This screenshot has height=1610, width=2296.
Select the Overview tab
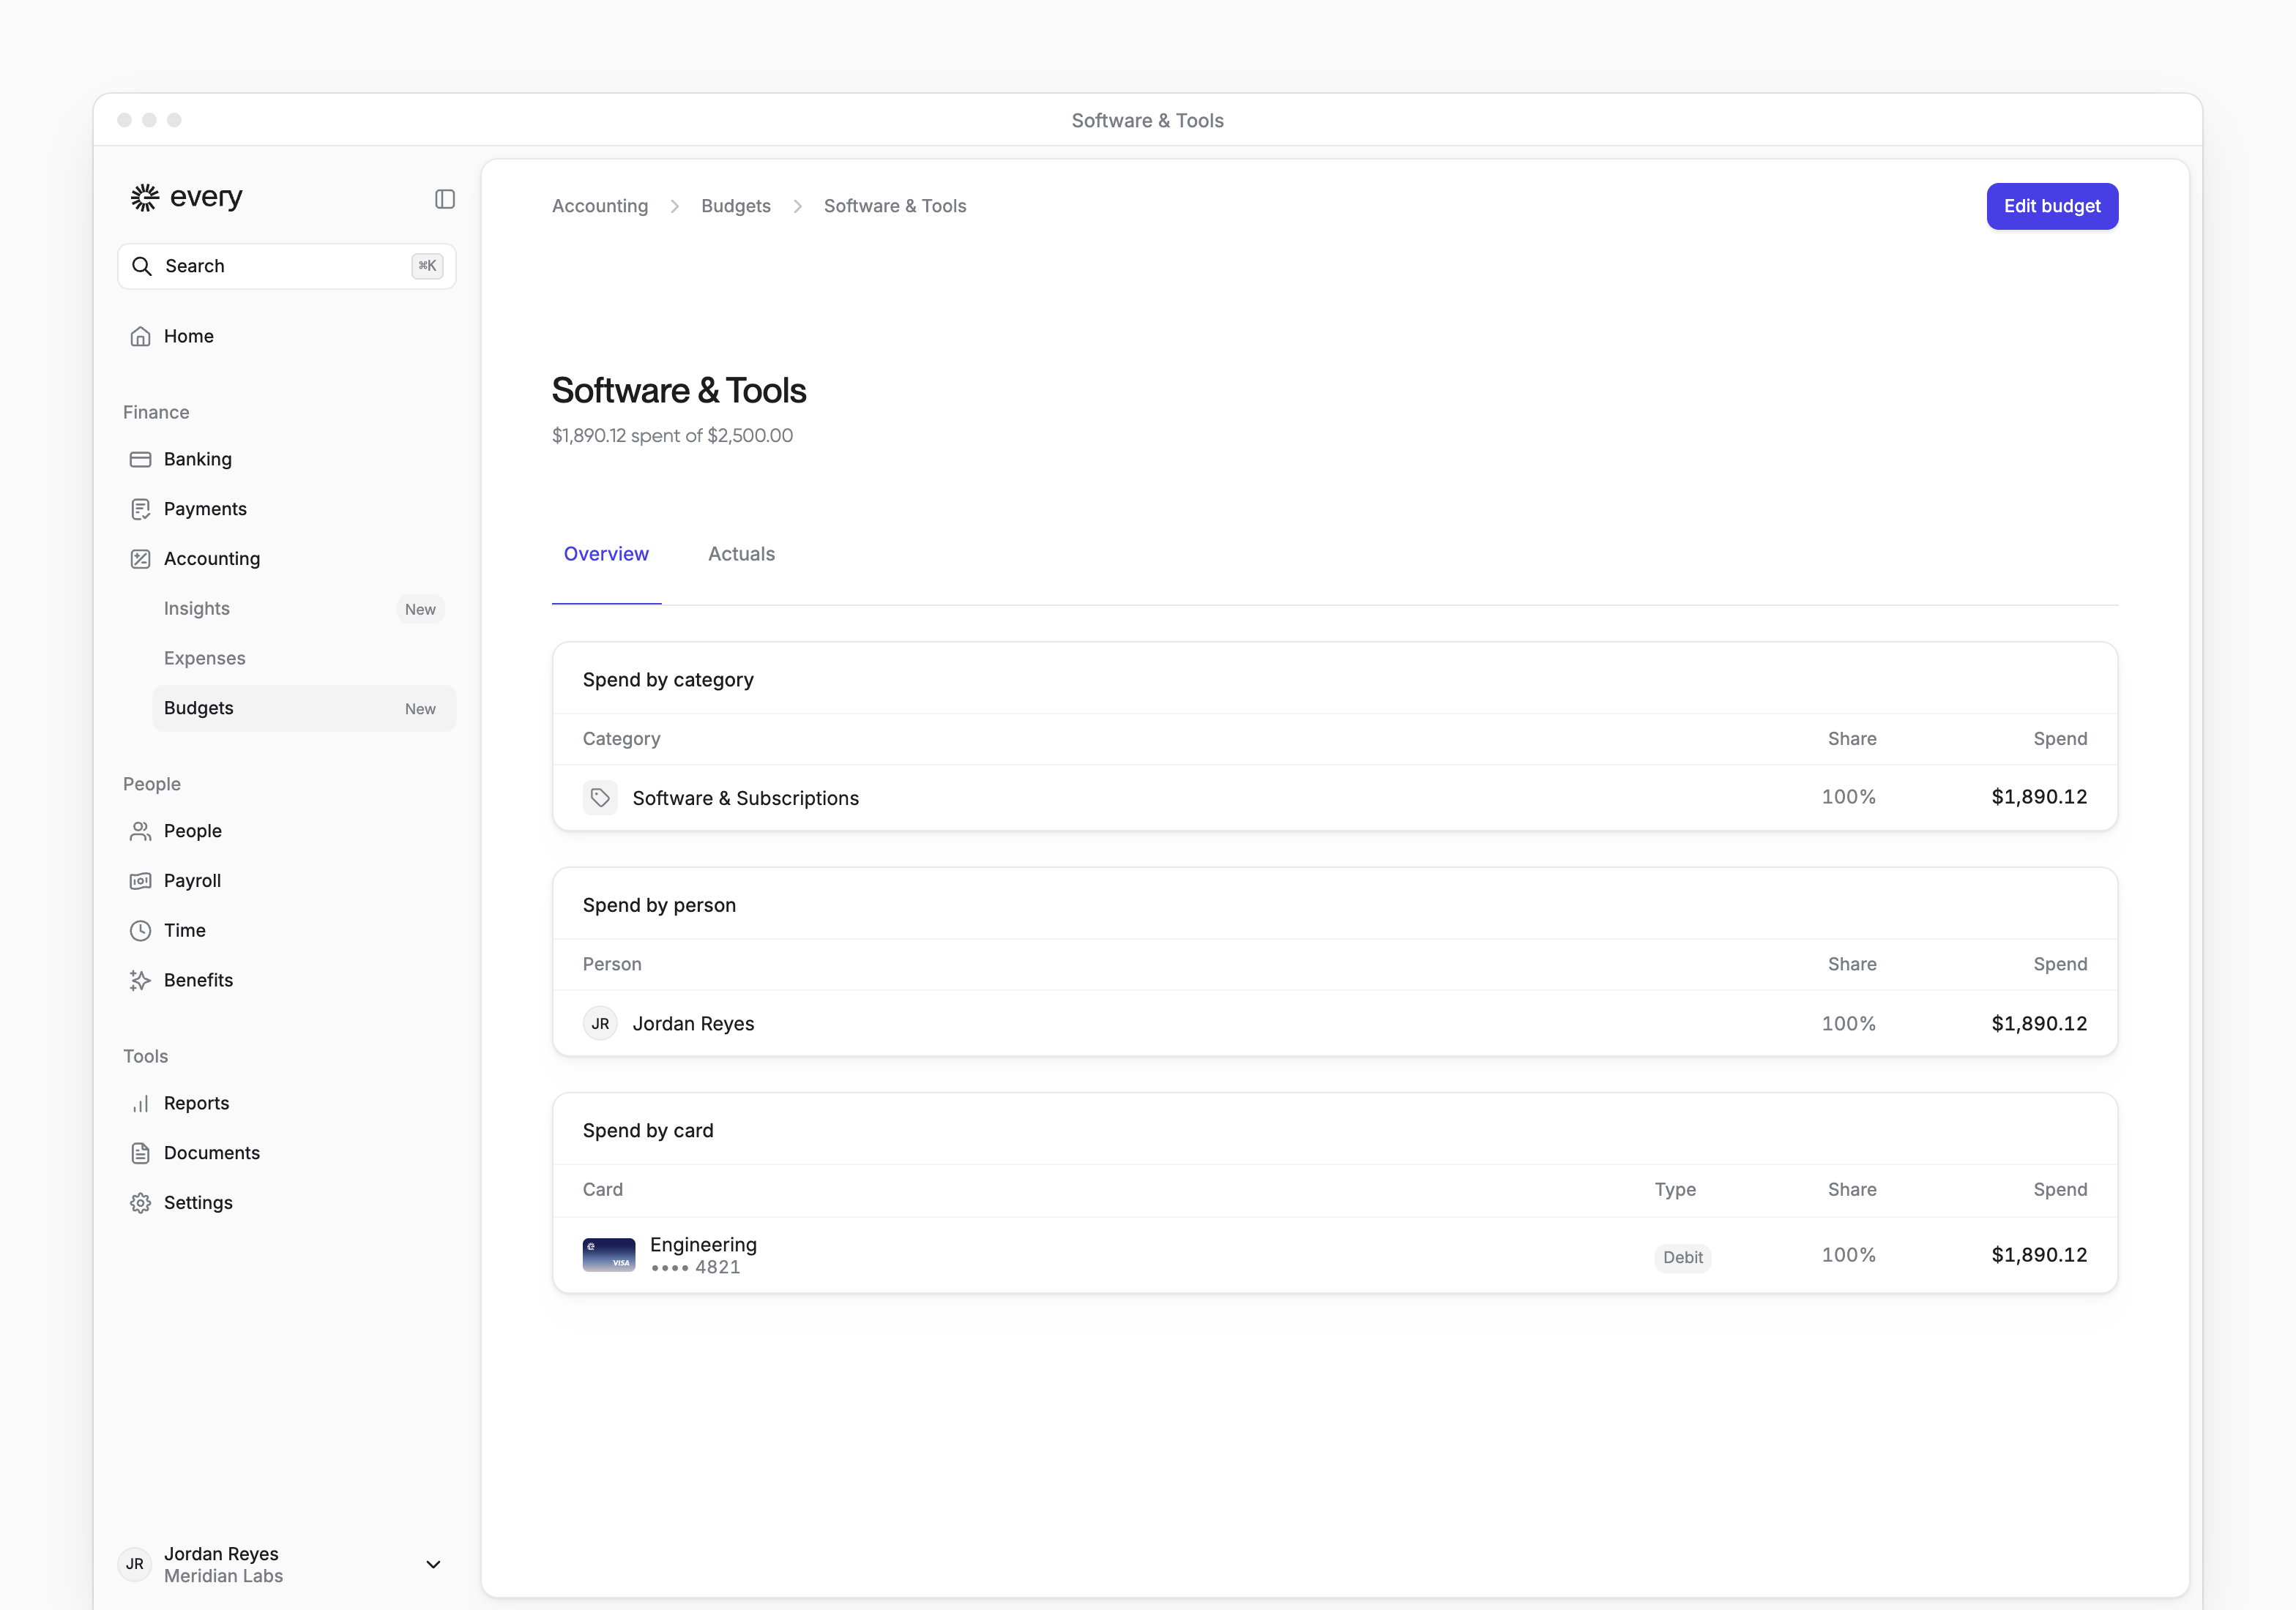tap(606, 554)
